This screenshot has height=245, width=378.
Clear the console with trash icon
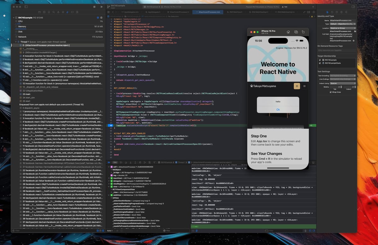(x=306, y=231)
